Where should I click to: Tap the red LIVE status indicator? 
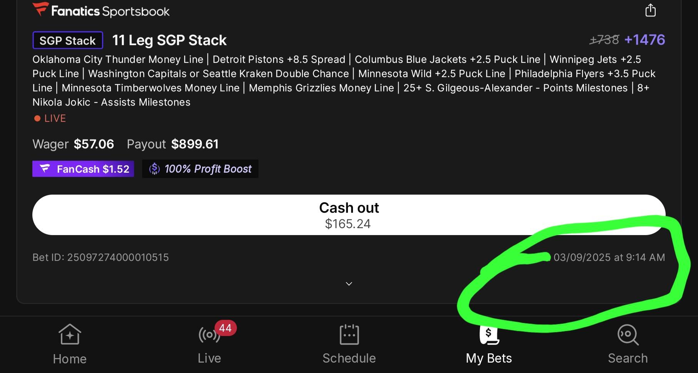50,118
